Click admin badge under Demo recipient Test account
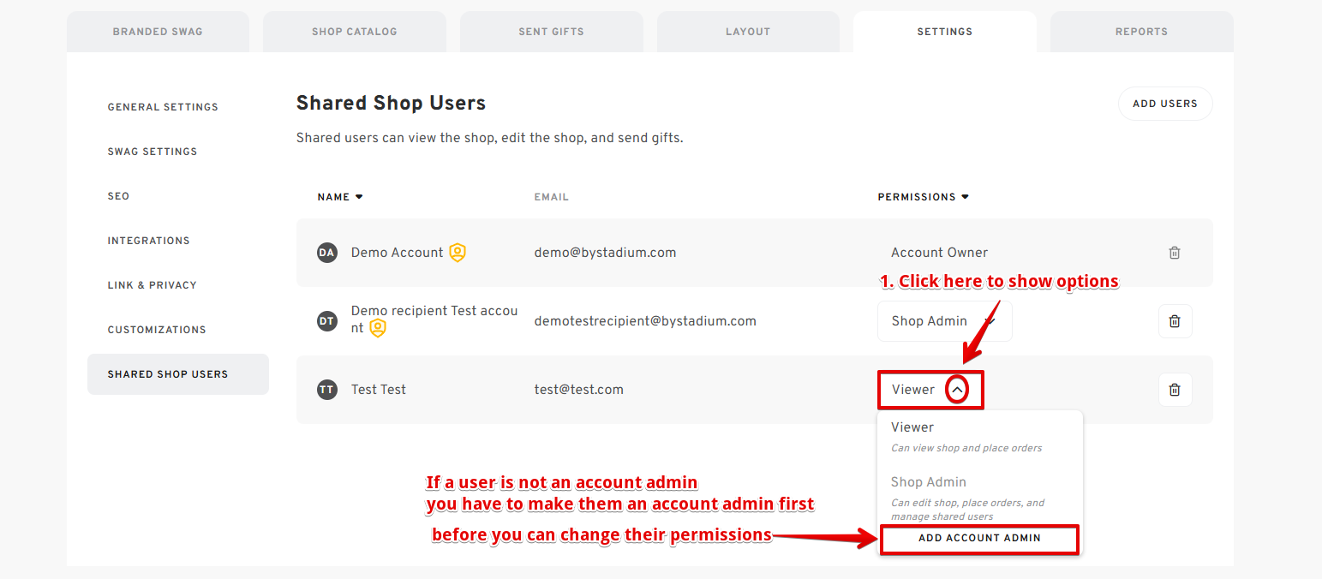 (x=378, y=328)
